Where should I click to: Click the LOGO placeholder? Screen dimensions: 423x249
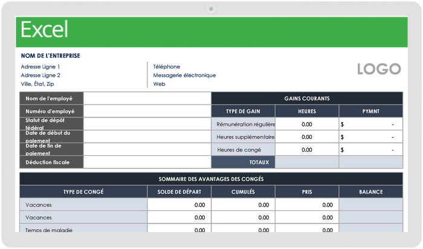click(379, 69)
